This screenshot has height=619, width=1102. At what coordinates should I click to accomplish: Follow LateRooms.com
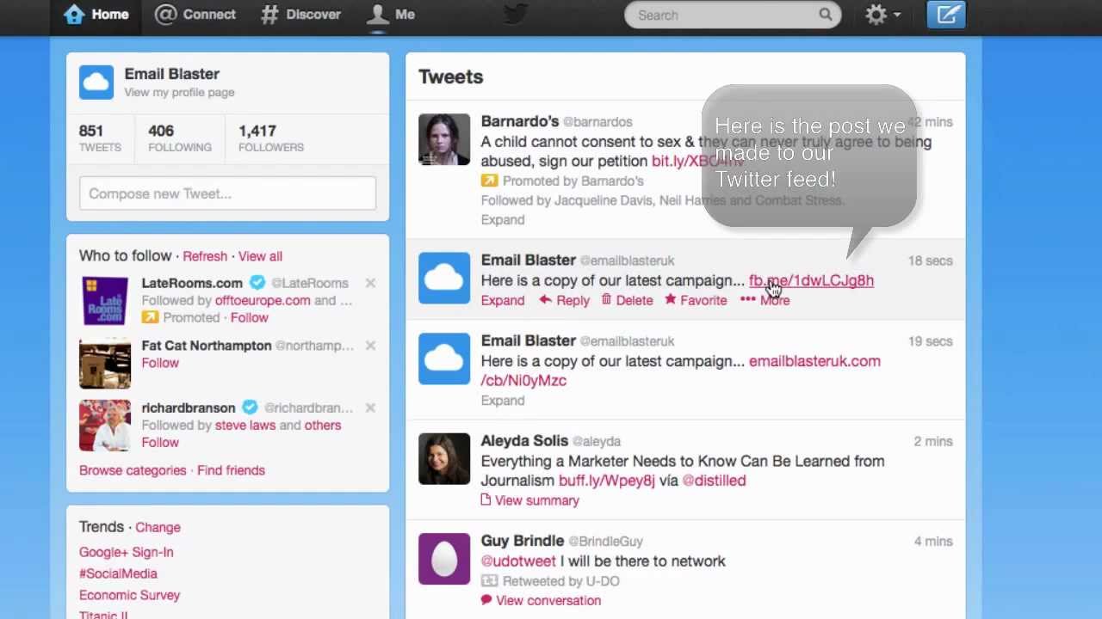click(x=249, y=318)
